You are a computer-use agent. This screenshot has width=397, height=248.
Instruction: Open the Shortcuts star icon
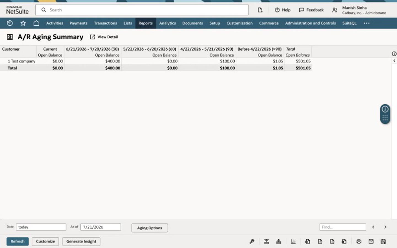[x=23, y=23]
